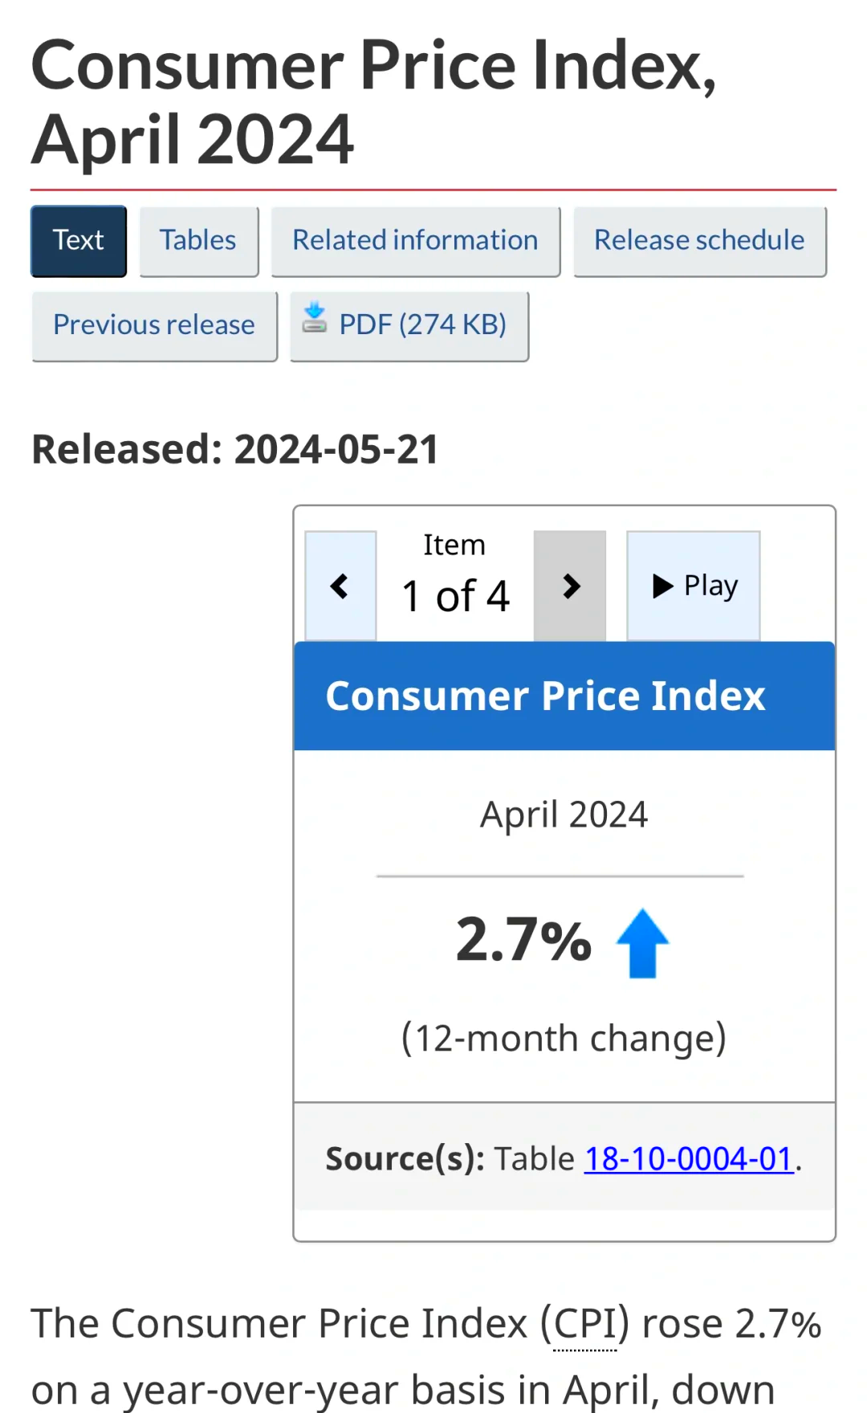Open source table 18-10-0004-01 link

689,1159
